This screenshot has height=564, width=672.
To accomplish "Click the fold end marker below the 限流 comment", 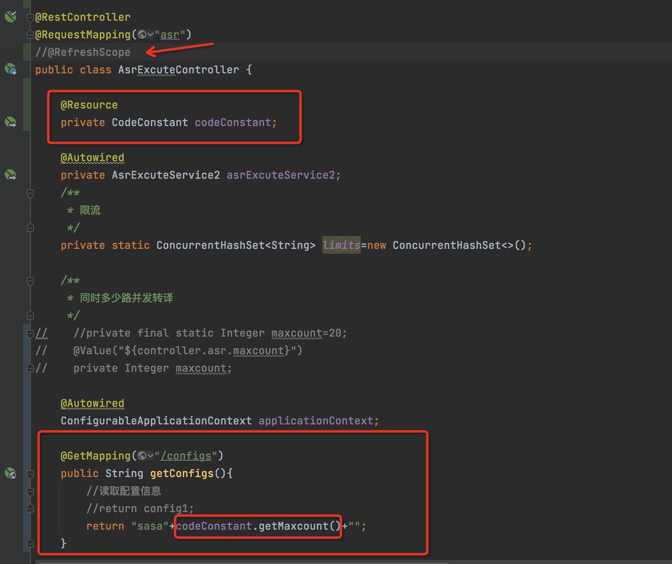I will pyautogui.click(x=30, y=228).
